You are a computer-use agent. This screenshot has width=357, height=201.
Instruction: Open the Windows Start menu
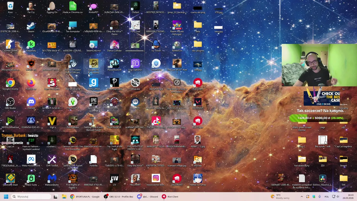pos(6,197)
